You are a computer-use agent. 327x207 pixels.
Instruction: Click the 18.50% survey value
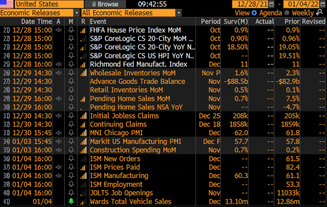pos(238,47)
